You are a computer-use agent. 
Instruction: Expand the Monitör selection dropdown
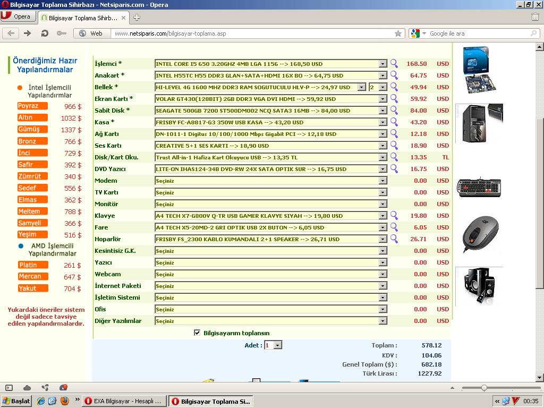click(382, 204)
